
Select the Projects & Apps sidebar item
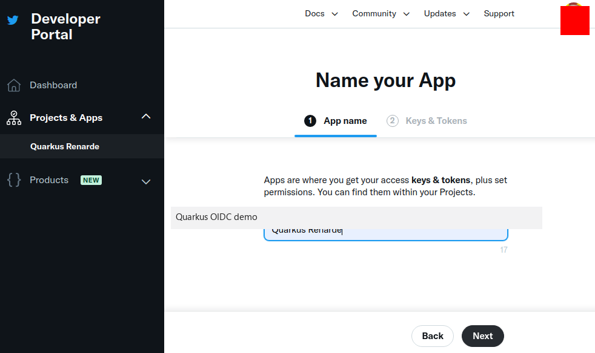tap(82, 118)
